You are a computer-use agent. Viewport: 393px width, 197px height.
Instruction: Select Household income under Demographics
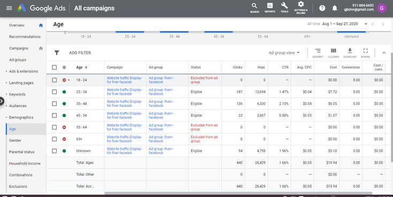tap(25, 163)
